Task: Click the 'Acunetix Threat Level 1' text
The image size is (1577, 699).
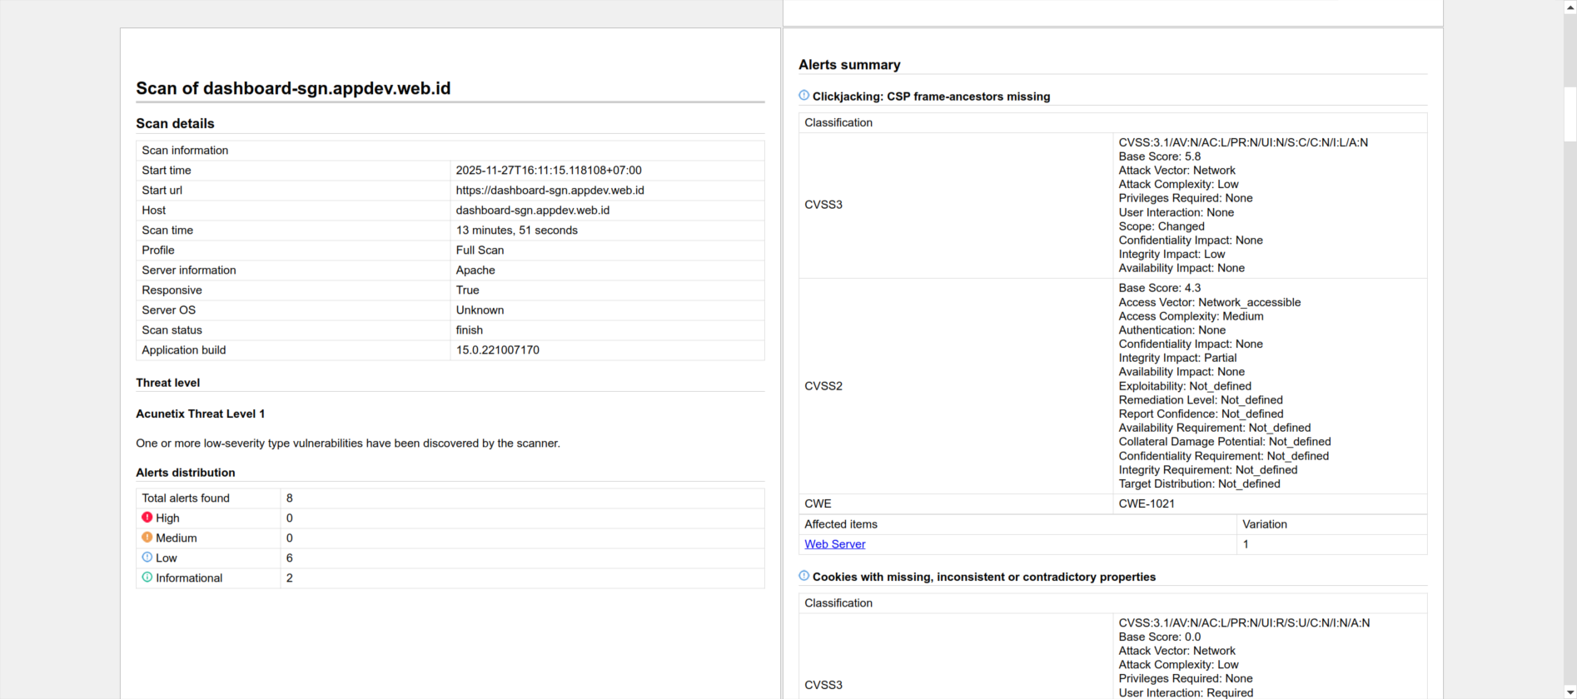Action: tap(200, 414)
